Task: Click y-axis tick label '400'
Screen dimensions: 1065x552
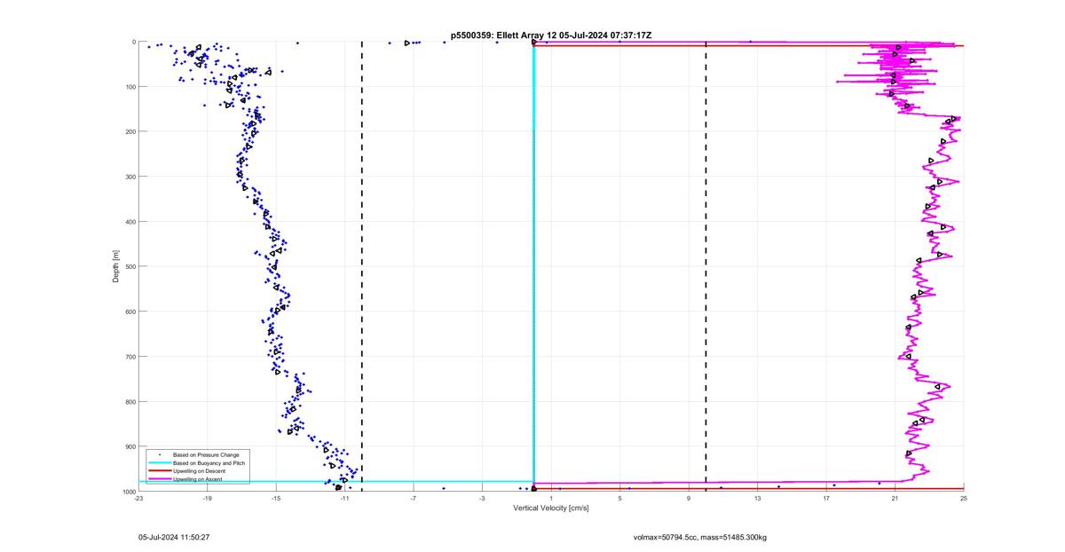Action: click(x=130, y=222)
